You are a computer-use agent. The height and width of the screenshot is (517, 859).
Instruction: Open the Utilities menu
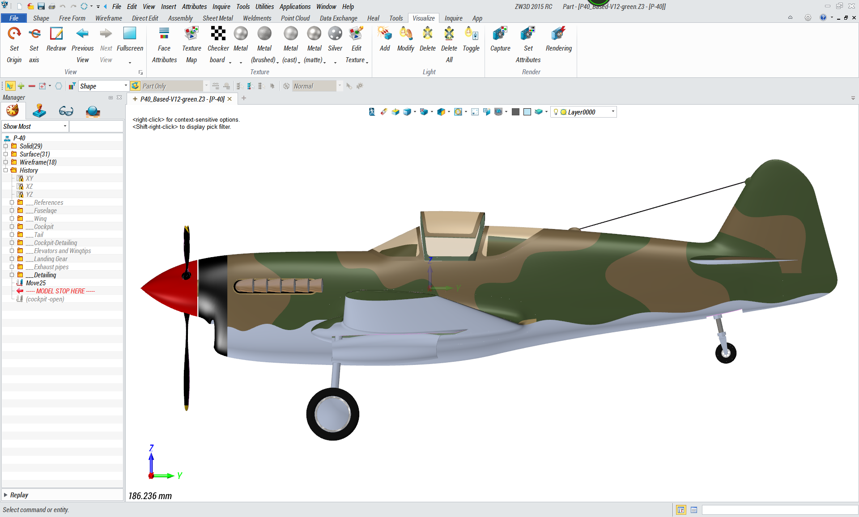pyautogui.click(x=264, y=7)
